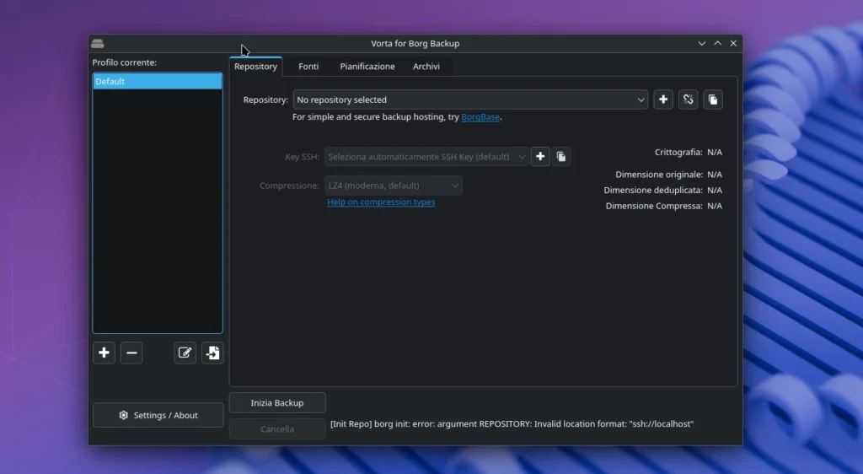863x474 pixels.
Task: Open the Compressione LZ4 dropdown
Action: [x=394, y=186]
